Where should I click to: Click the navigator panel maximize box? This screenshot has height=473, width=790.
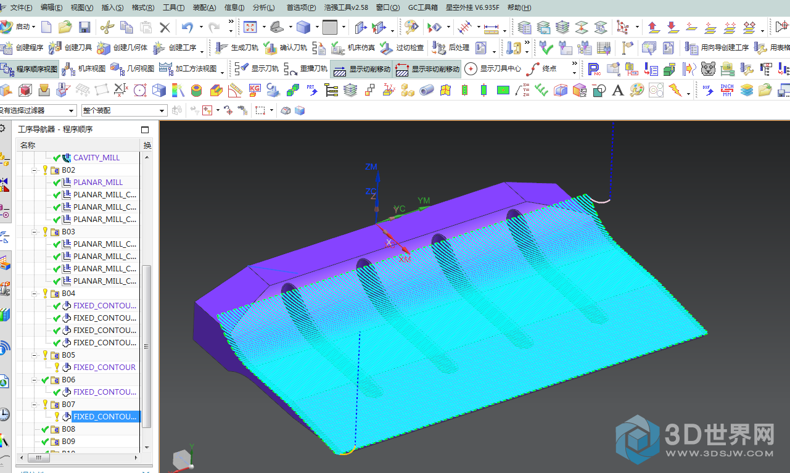[x=145, y=130]
